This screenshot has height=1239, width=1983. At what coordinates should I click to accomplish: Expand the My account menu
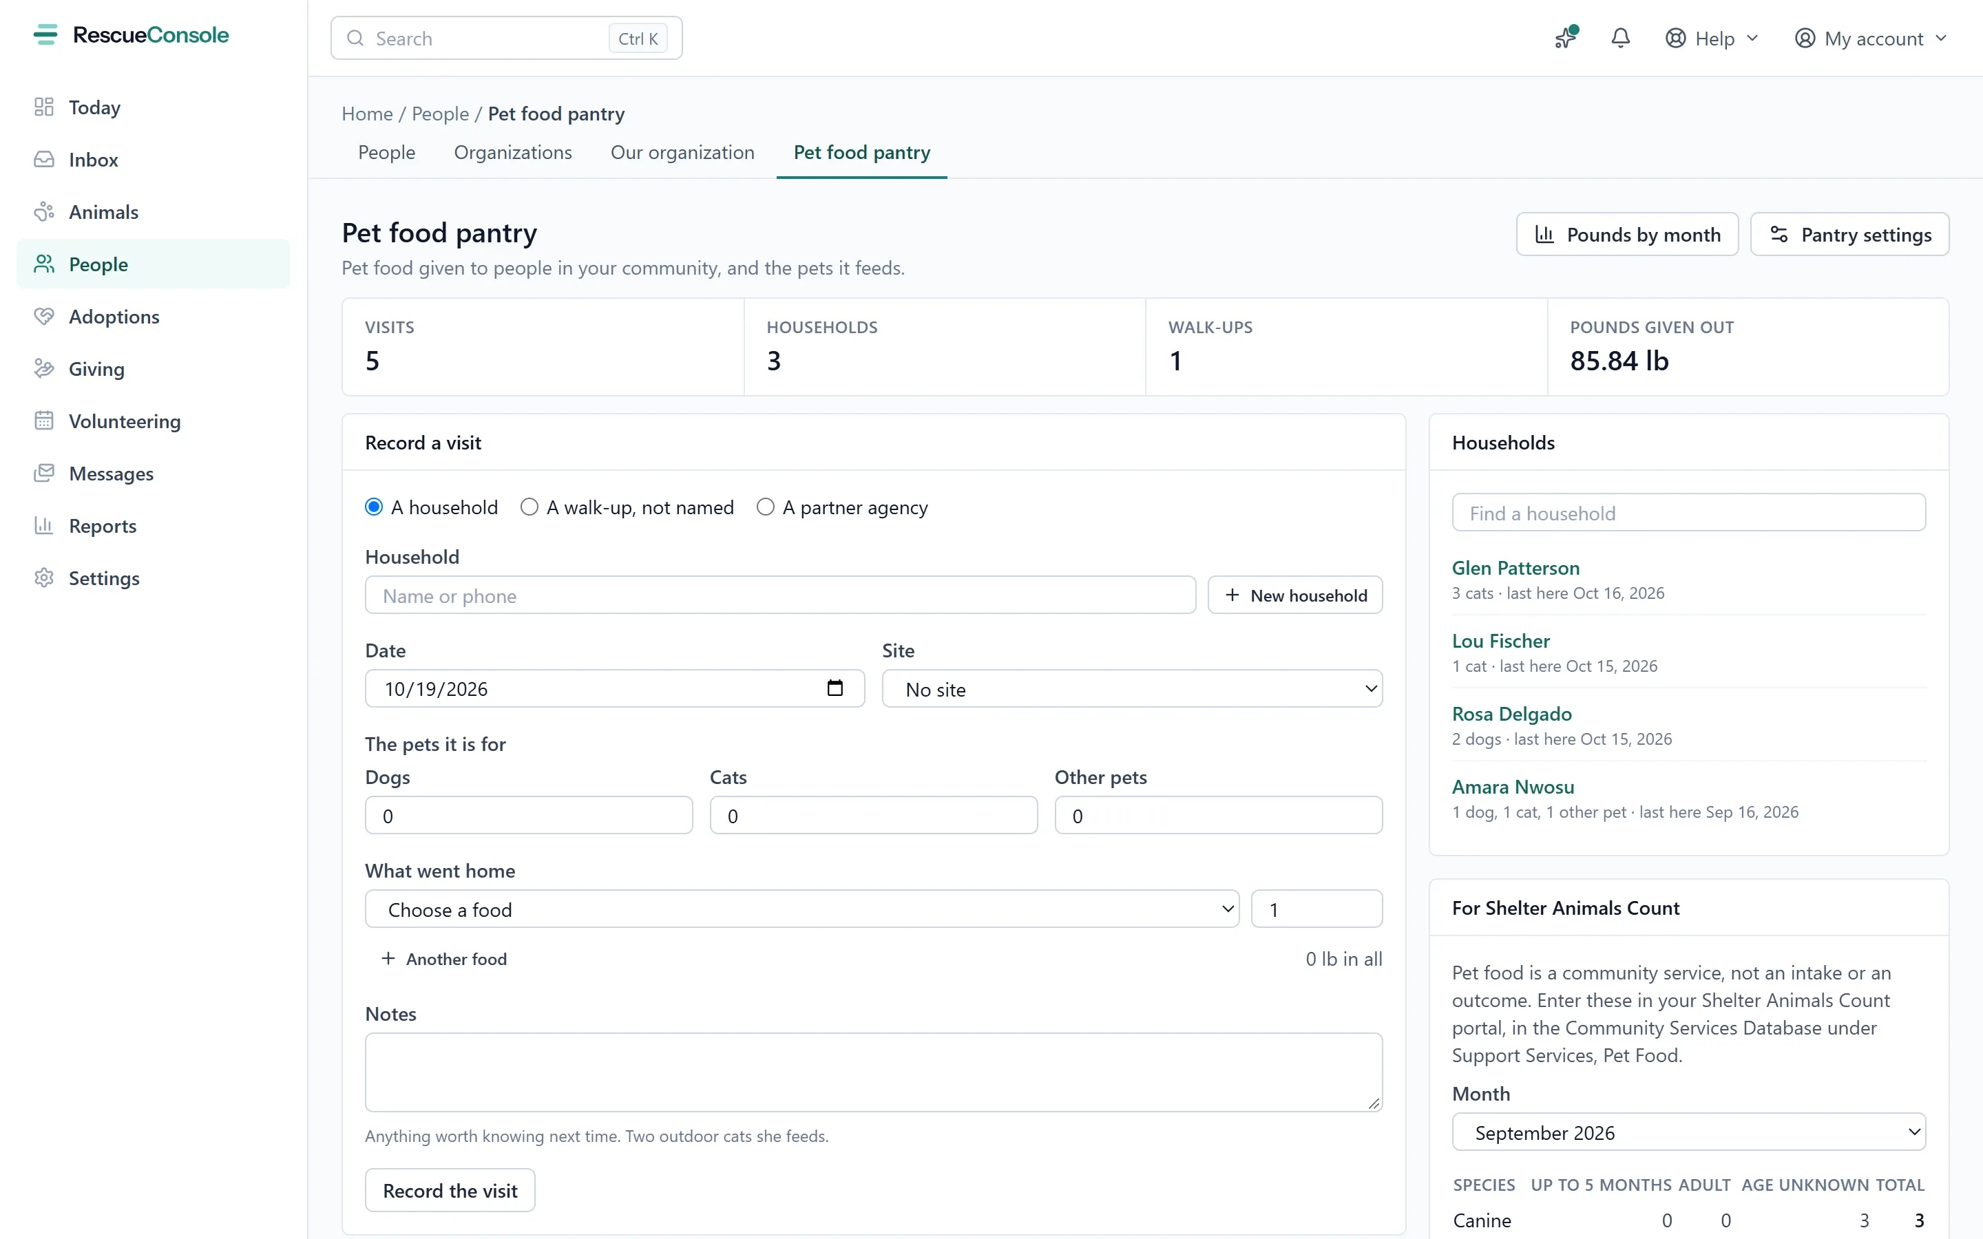coord(1870,39)
